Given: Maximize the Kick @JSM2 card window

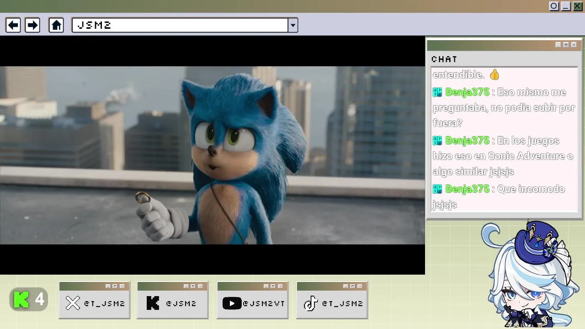Looking at the screenshot, I should tap(193, 286).
